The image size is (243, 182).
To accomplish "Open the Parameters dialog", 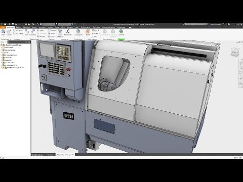I will point(68,32).
